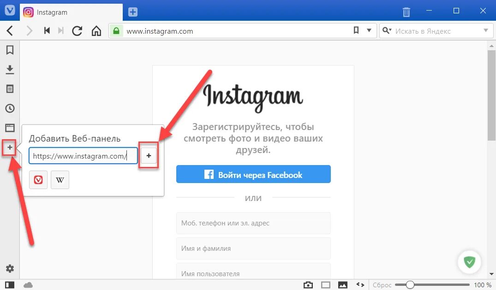496x290 pixels.
Task: Click the fast forward button
Action: coord(61,31)
